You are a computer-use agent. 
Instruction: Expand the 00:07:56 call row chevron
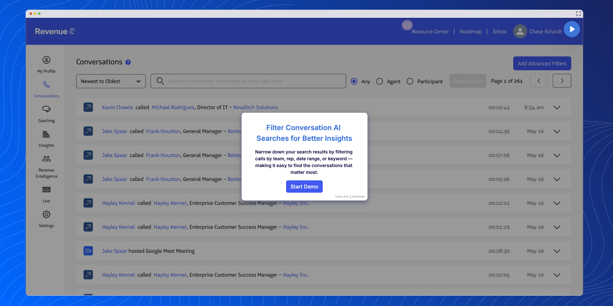pyautogui.click(x=557, y=155)
